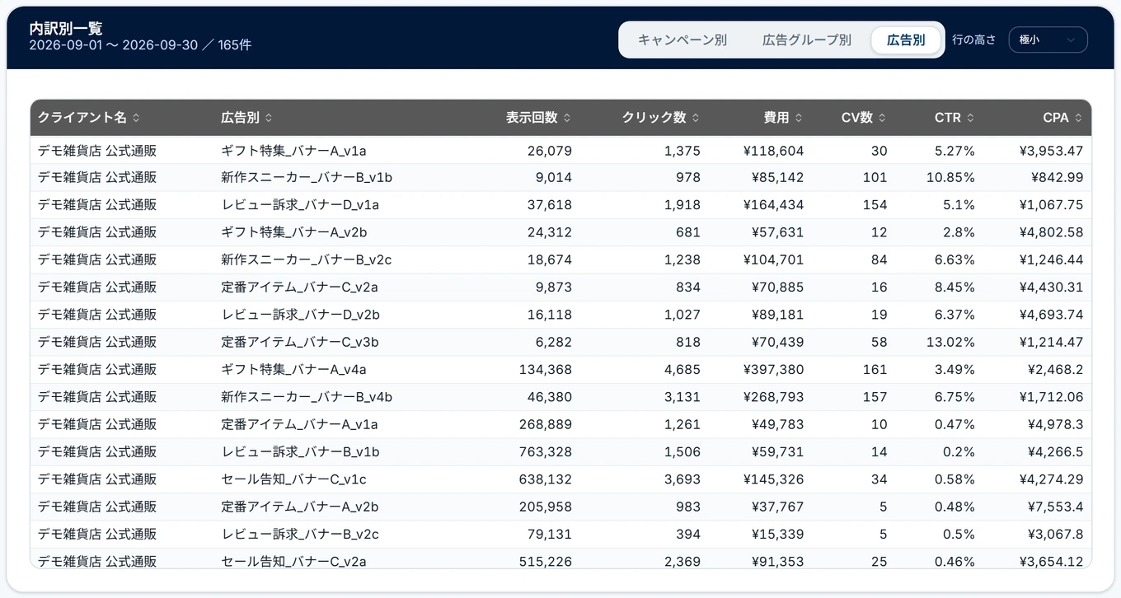This screenshot has height=598, width=1121.
Task: Click the 定番アイテム_バナーC_v3b ad name
Action: coord(300,342)
